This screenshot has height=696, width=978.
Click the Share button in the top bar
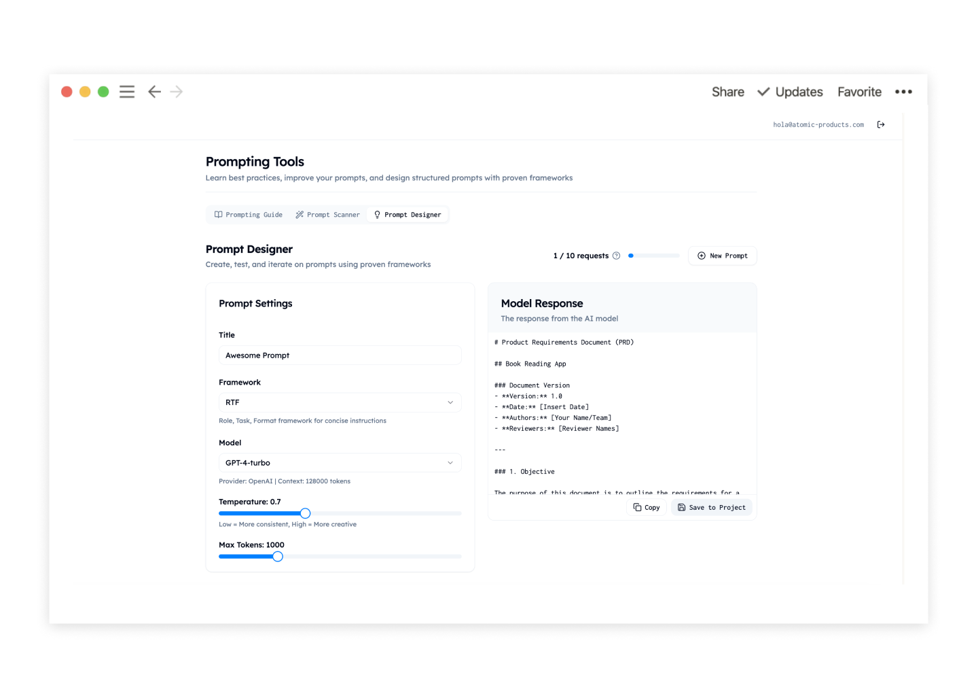(727, 92)
